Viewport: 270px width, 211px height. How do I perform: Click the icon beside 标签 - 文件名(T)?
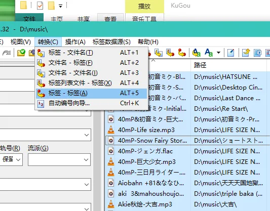41,53
